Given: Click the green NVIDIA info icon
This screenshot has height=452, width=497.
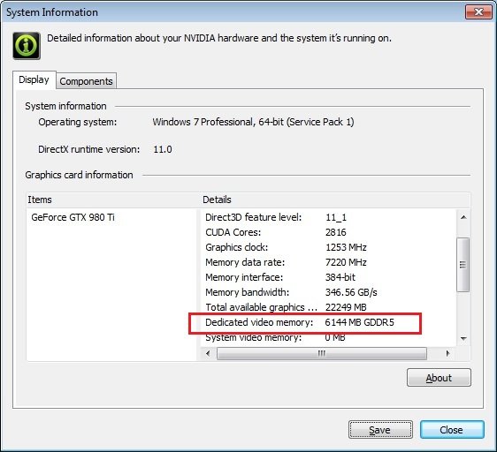Looking at the screenshot, I should [27, 46].
